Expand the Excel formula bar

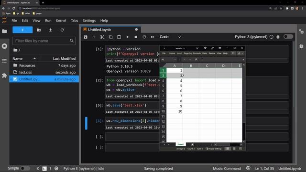[x=243, y=59]
